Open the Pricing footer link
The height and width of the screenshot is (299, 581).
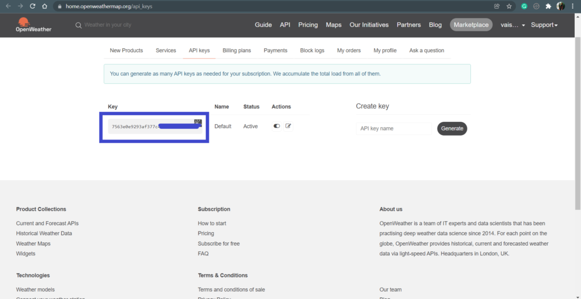click(x=206, y=233)
